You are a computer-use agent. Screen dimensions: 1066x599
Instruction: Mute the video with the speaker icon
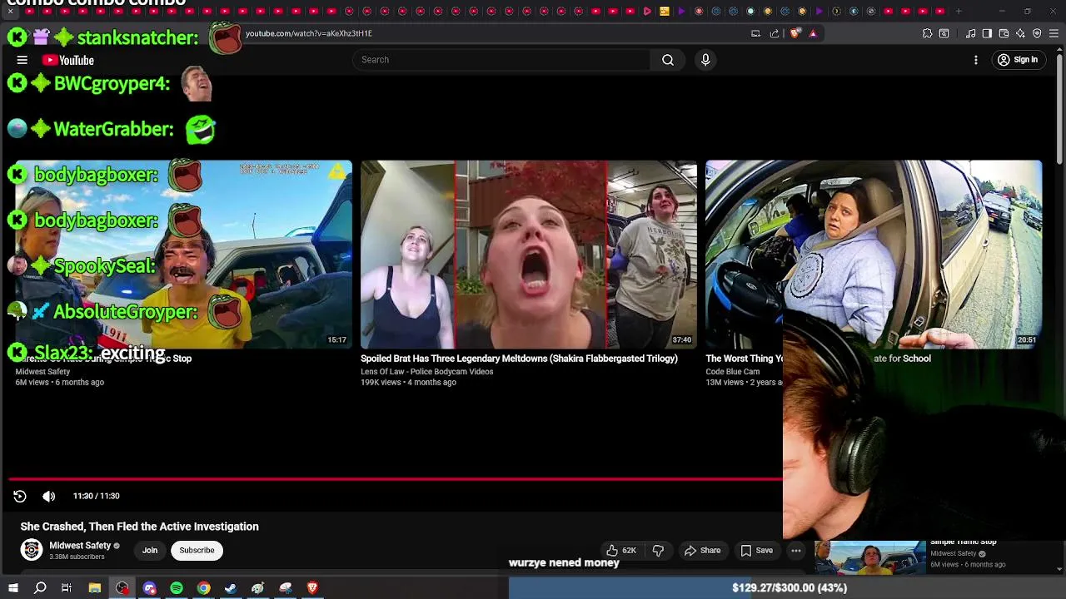[x=49, y=496]
